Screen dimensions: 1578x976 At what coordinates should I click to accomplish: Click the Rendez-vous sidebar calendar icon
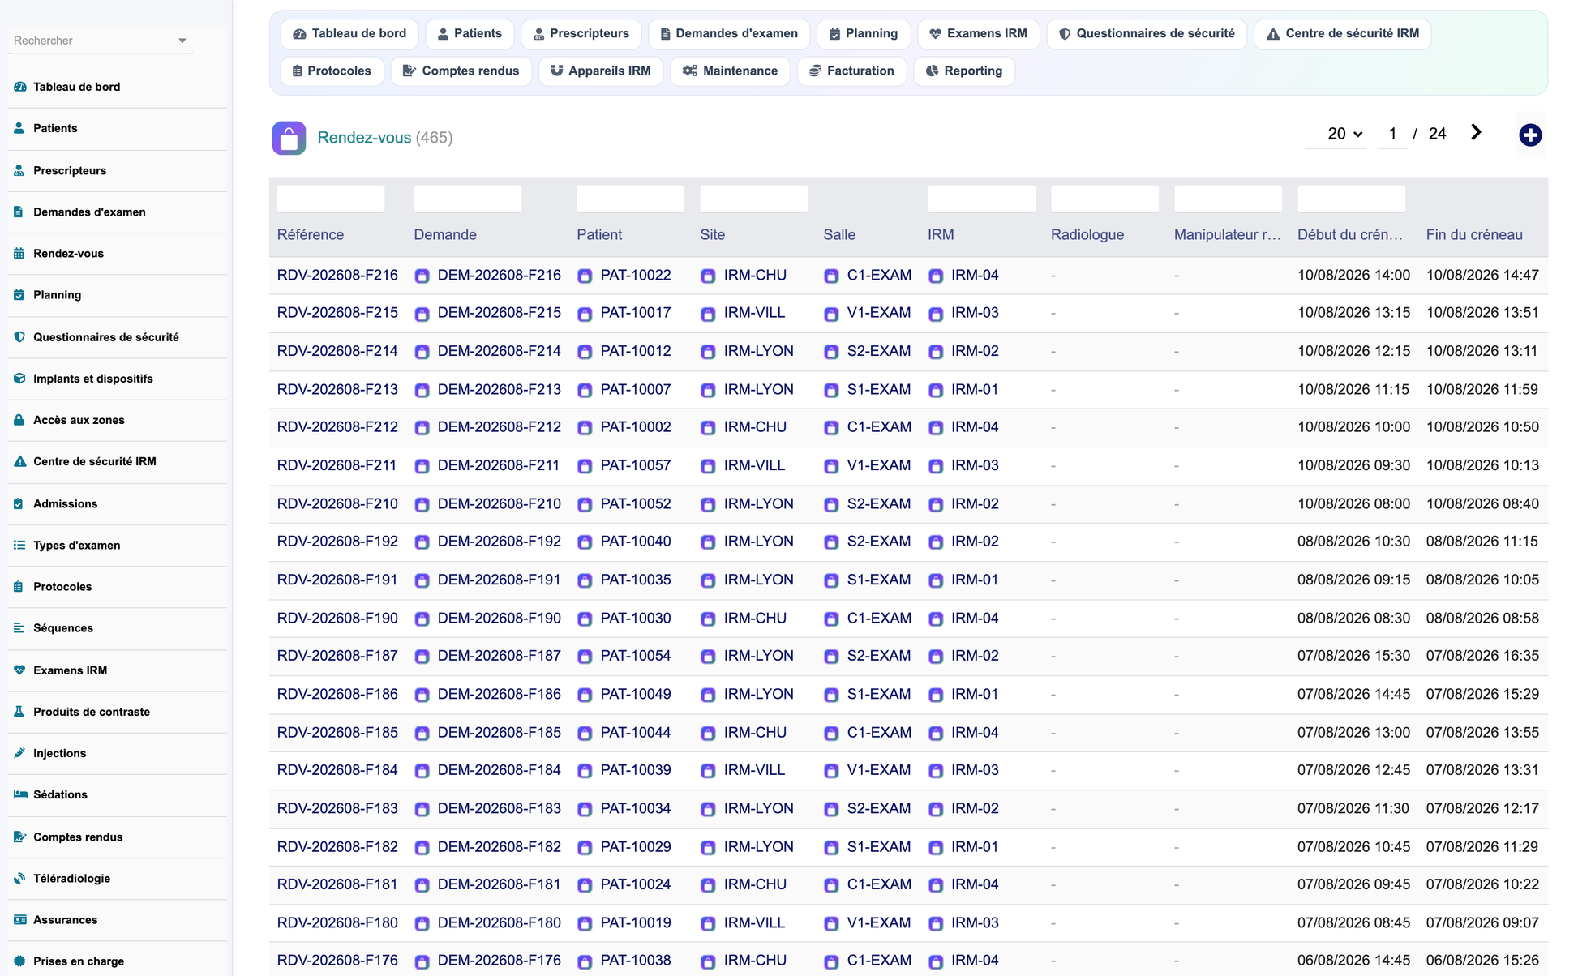[x=19, y=253]
